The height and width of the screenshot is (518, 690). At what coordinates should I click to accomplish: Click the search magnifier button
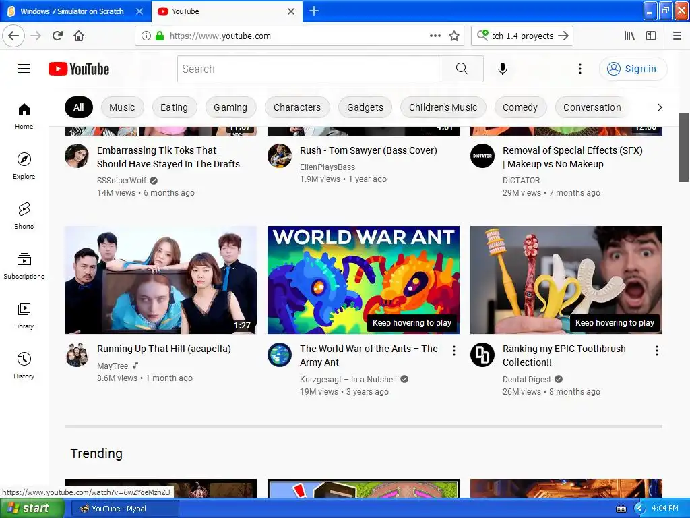pos(462,69)
